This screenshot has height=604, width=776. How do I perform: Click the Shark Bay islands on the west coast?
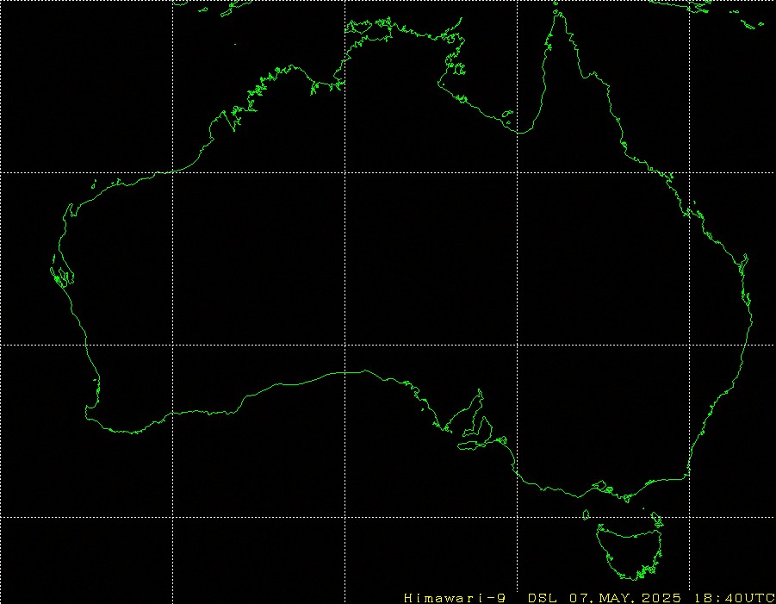pyautogui.click(x=61, y=275)
